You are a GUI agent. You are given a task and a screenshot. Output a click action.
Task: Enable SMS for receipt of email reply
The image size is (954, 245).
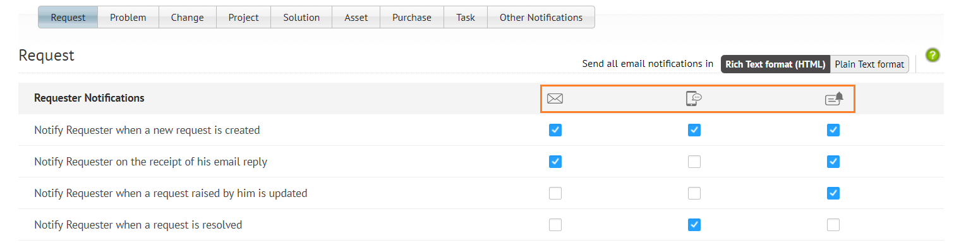tap(694, 162)
